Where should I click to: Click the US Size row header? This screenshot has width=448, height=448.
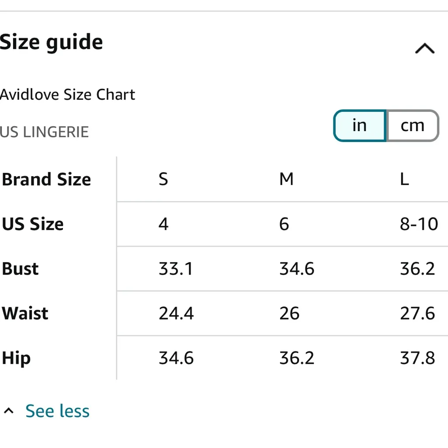pos(33,224)
